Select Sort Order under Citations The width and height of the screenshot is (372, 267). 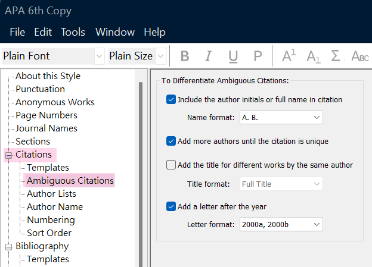point(49,233)
